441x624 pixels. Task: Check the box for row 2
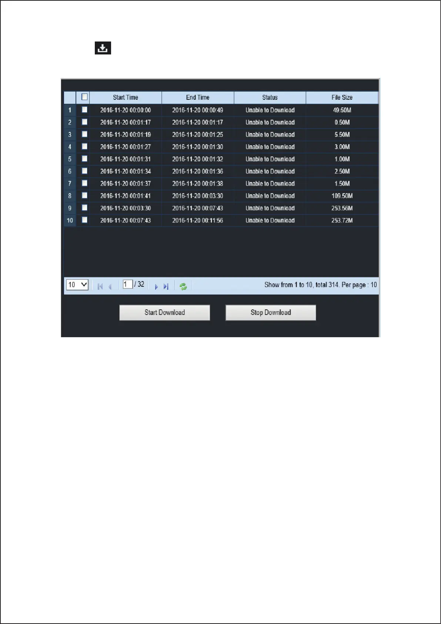point(84,122)
